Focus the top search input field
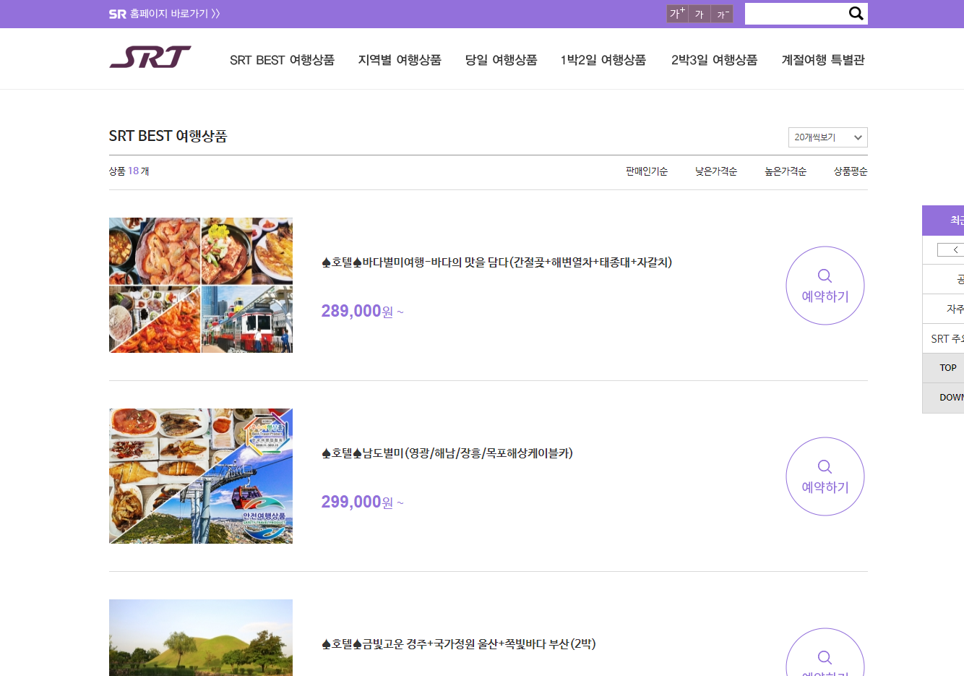Screen dimensions: 964x676 (x=796, y=14)
